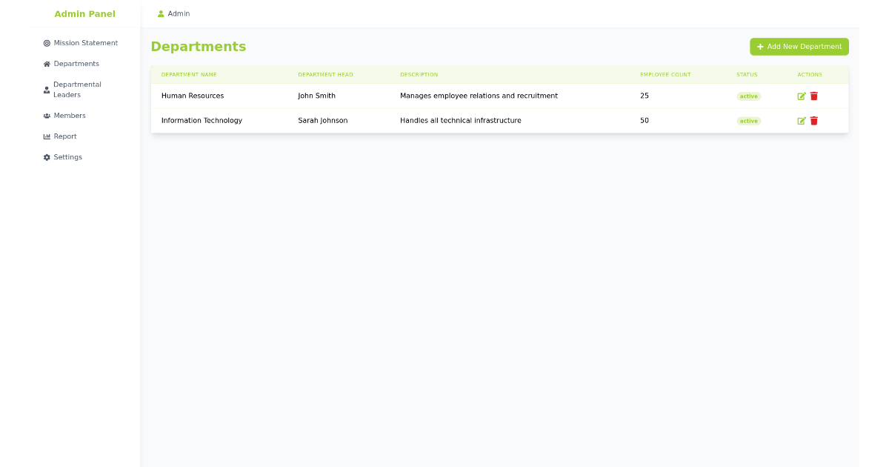Click Human Resources active status badge

click(x=748, y=96)
